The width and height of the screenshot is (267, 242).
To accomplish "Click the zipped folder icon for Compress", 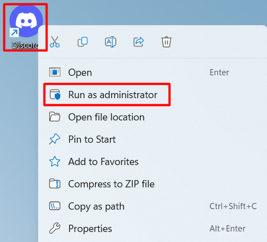I will (x=55, y=184).
